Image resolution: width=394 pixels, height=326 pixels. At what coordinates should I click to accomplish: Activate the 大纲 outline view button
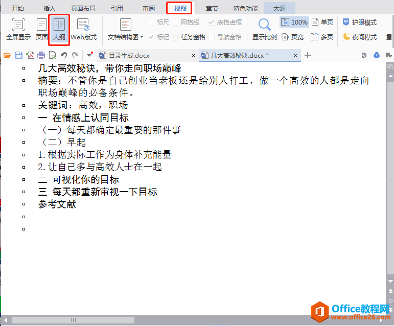point(59,30)
